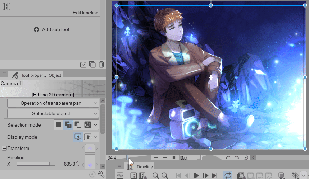This screenshot has width=309, height=179.
Task: Expand Selection mode options arrow
Action: click(96, 125)
